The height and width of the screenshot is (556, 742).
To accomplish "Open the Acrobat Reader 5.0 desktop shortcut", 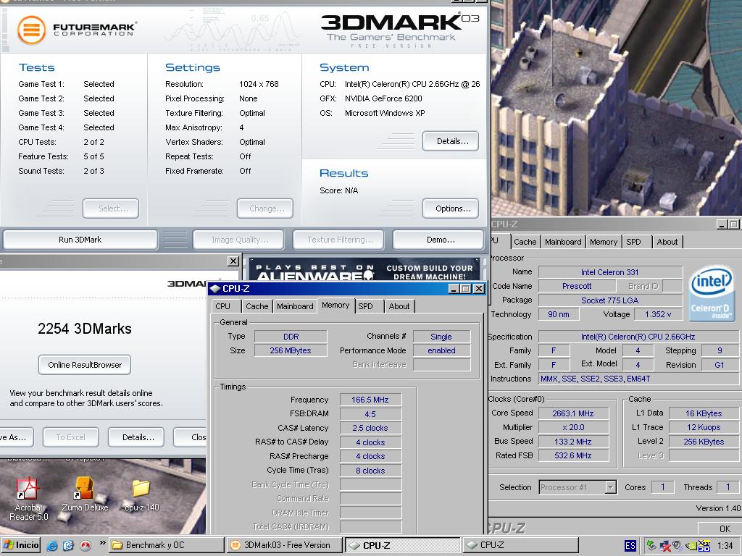I will point(28,497).
